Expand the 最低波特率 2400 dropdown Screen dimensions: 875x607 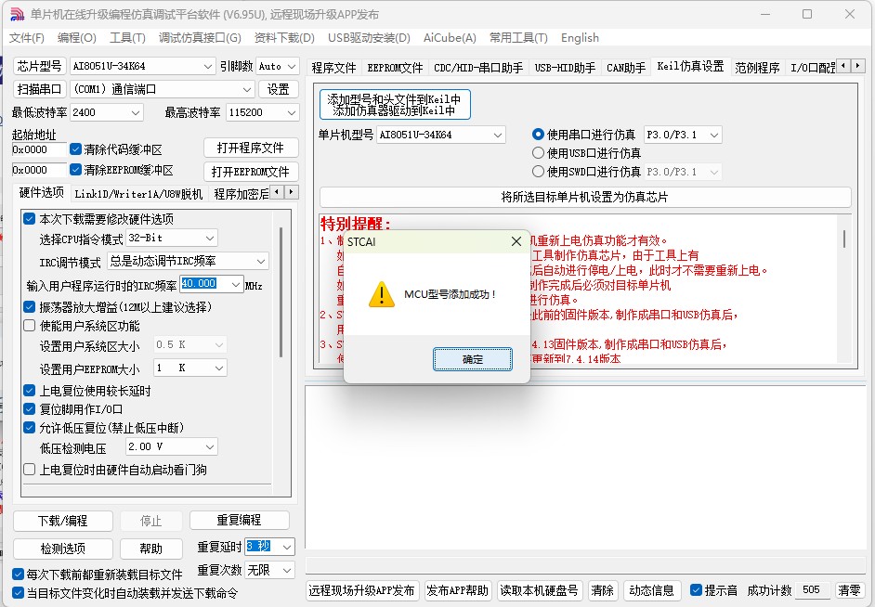pyautogui.click(x=136, y=112)
